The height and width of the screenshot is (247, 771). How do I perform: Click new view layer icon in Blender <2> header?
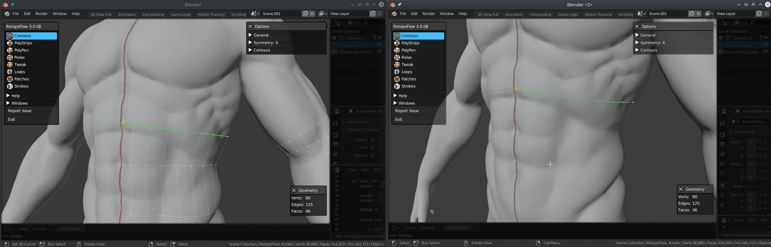point(759,14)
